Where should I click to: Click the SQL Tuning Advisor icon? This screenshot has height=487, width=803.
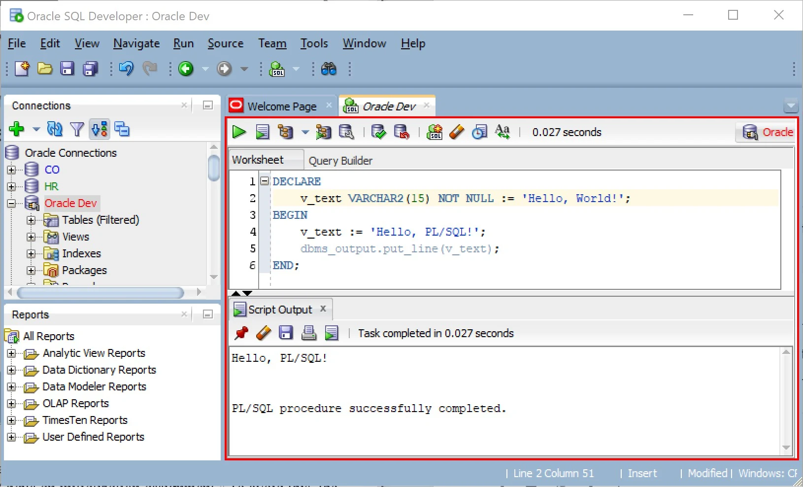coord(347,132)
